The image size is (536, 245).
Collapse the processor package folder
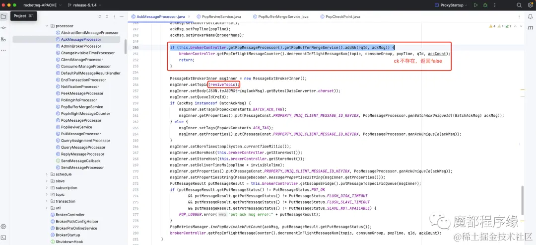coord(47,26)
